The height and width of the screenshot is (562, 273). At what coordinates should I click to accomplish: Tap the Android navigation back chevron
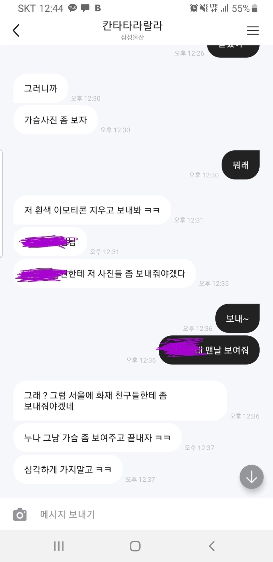click(212, 546)
